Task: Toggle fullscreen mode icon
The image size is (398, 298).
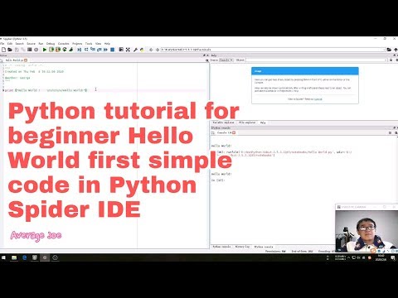Action: pos(128,50)
